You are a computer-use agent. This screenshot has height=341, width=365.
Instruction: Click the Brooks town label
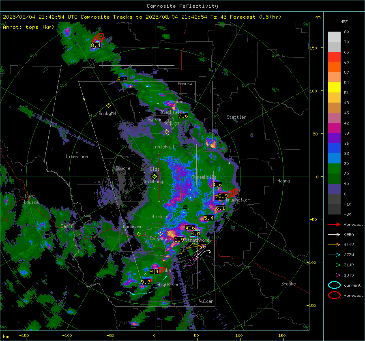[x=288, y=284]
